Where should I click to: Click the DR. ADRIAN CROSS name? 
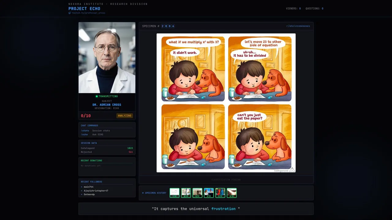(107, 105)
